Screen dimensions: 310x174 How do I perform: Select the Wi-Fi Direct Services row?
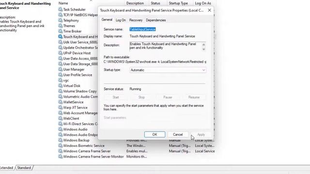(78, 124)
